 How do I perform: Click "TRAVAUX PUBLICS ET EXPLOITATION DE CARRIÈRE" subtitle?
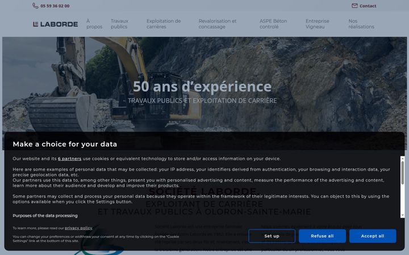click(x=202, y=101)
